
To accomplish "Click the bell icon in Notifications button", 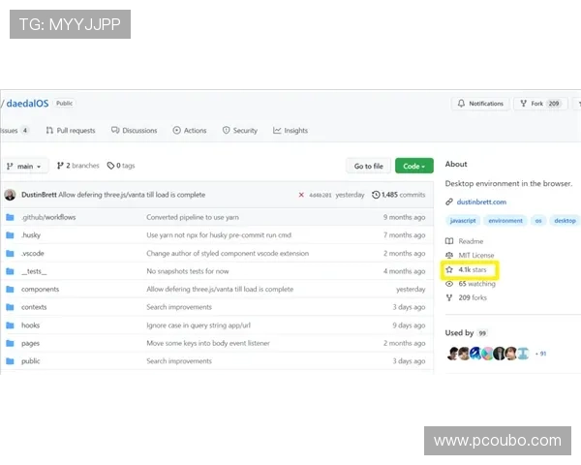I will (461, 104).
